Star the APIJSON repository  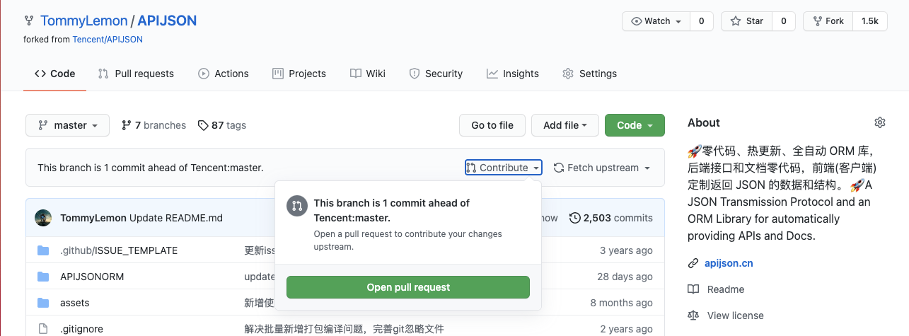coord(746,21)
